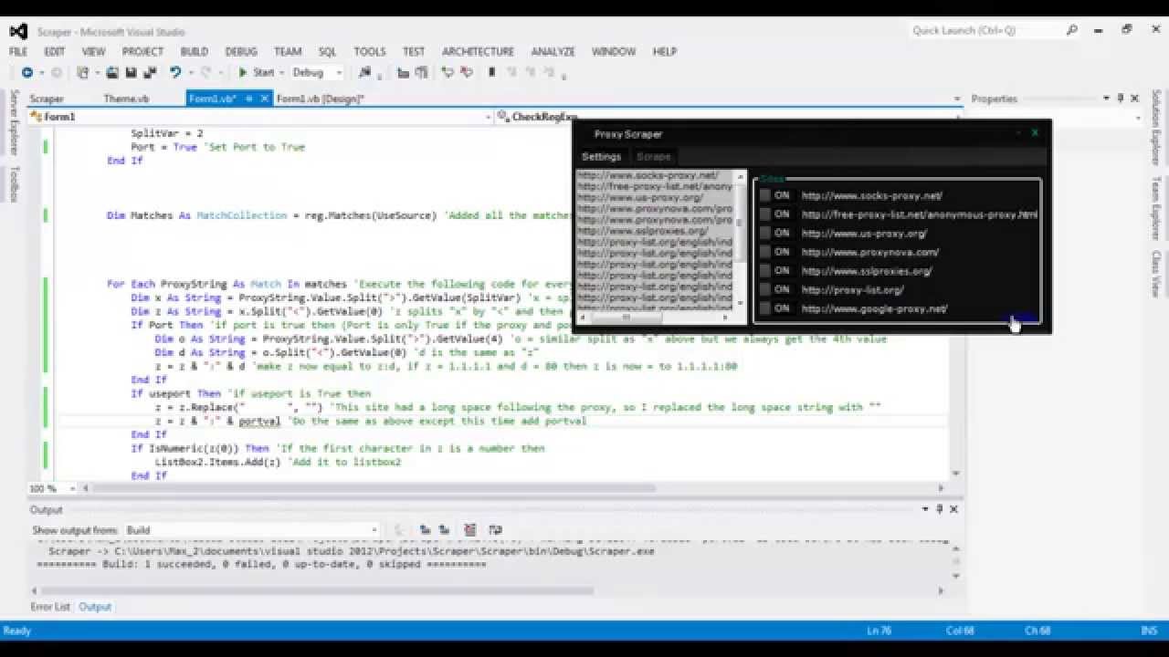Toggle the us-proxy.org ON checkbox

click(x=765, y=233)
